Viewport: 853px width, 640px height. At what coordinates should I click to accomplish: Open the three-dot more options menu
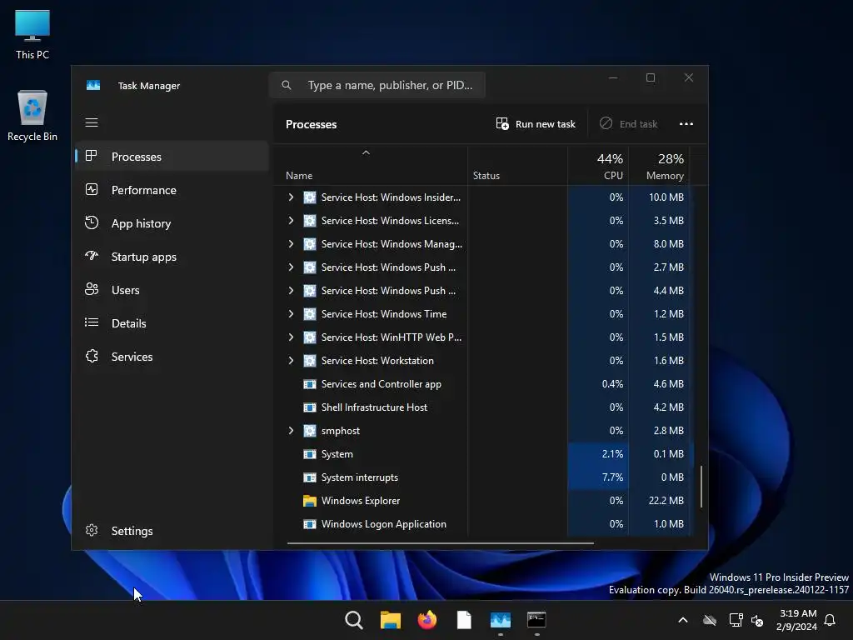(x=686, y=124)
